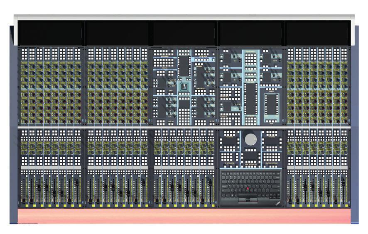The height and width of the screenshot is (234, 368).
Task: Click the trackpad button strip below the spacebar
Action: [x=248, y=200]
